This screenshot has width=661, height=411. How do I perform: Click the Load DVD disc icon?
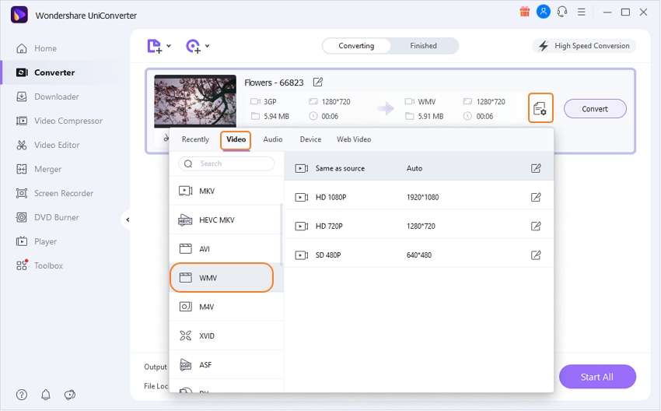[193, 46]
